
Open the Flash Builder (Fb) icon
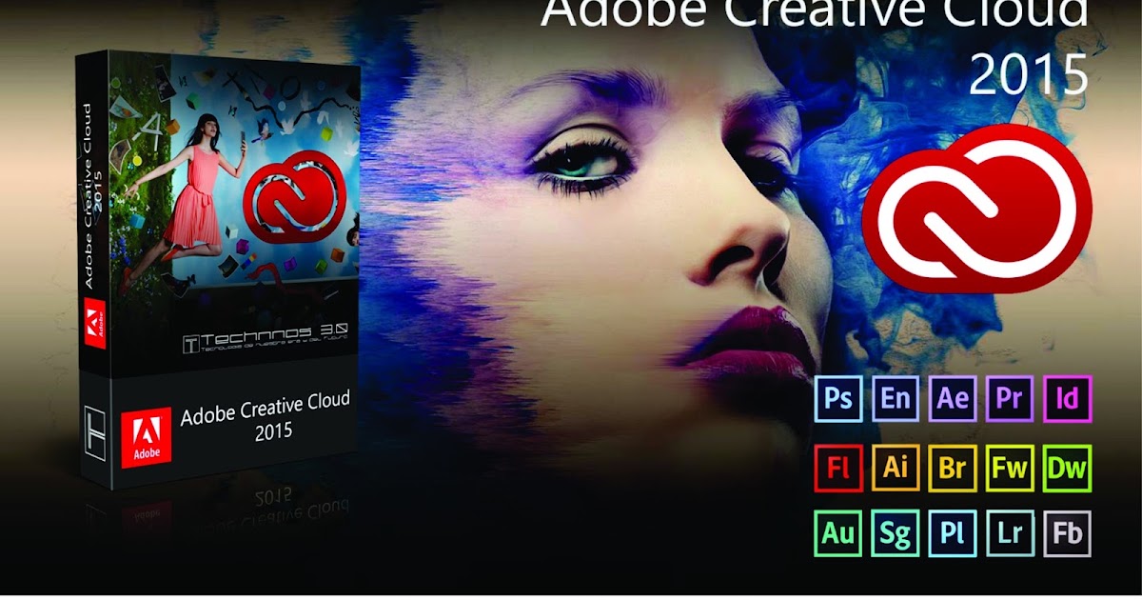click(1067, 533)
